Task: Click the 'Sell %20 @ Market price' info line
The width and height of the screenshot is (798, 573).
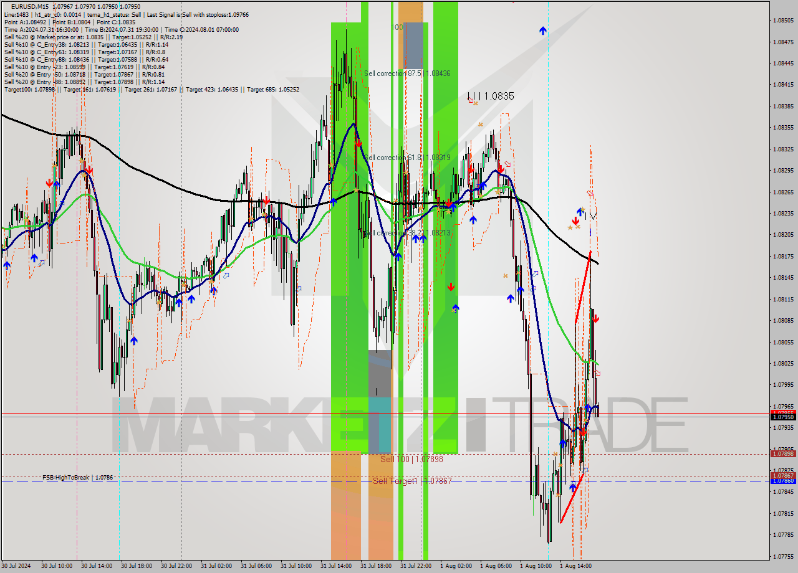Action: click(x=93, y=37)
